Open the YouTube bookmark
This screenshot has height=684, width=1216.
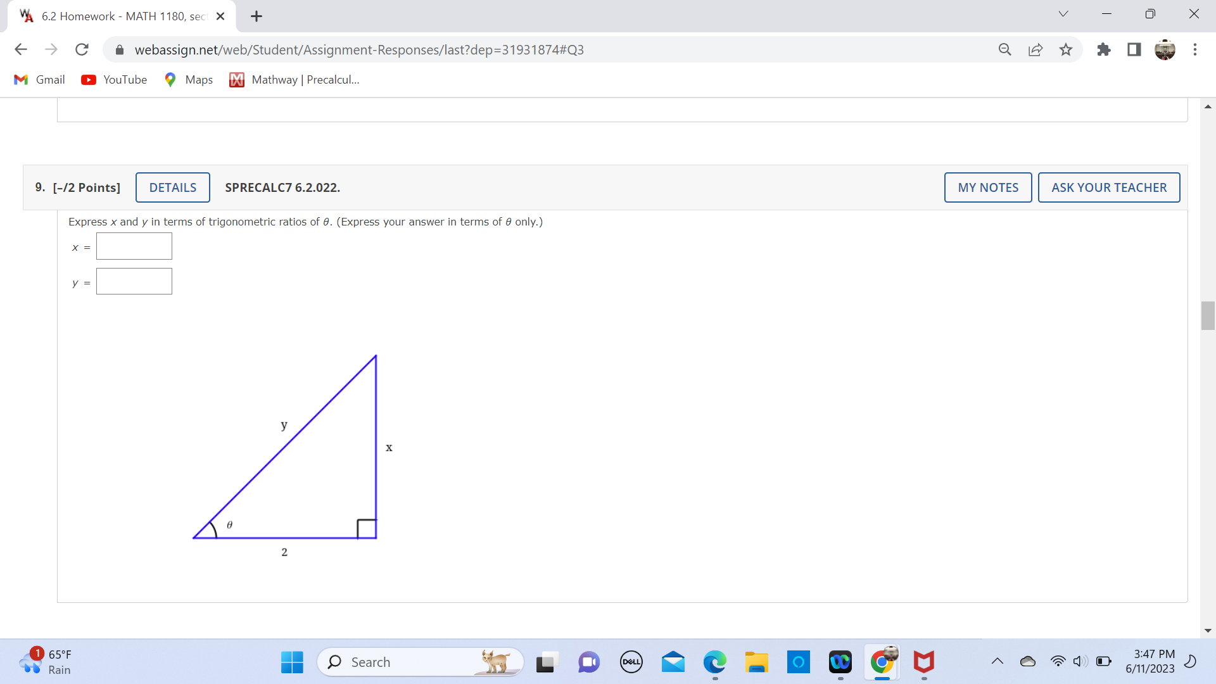pyautogui.click(x=114, y=79)
